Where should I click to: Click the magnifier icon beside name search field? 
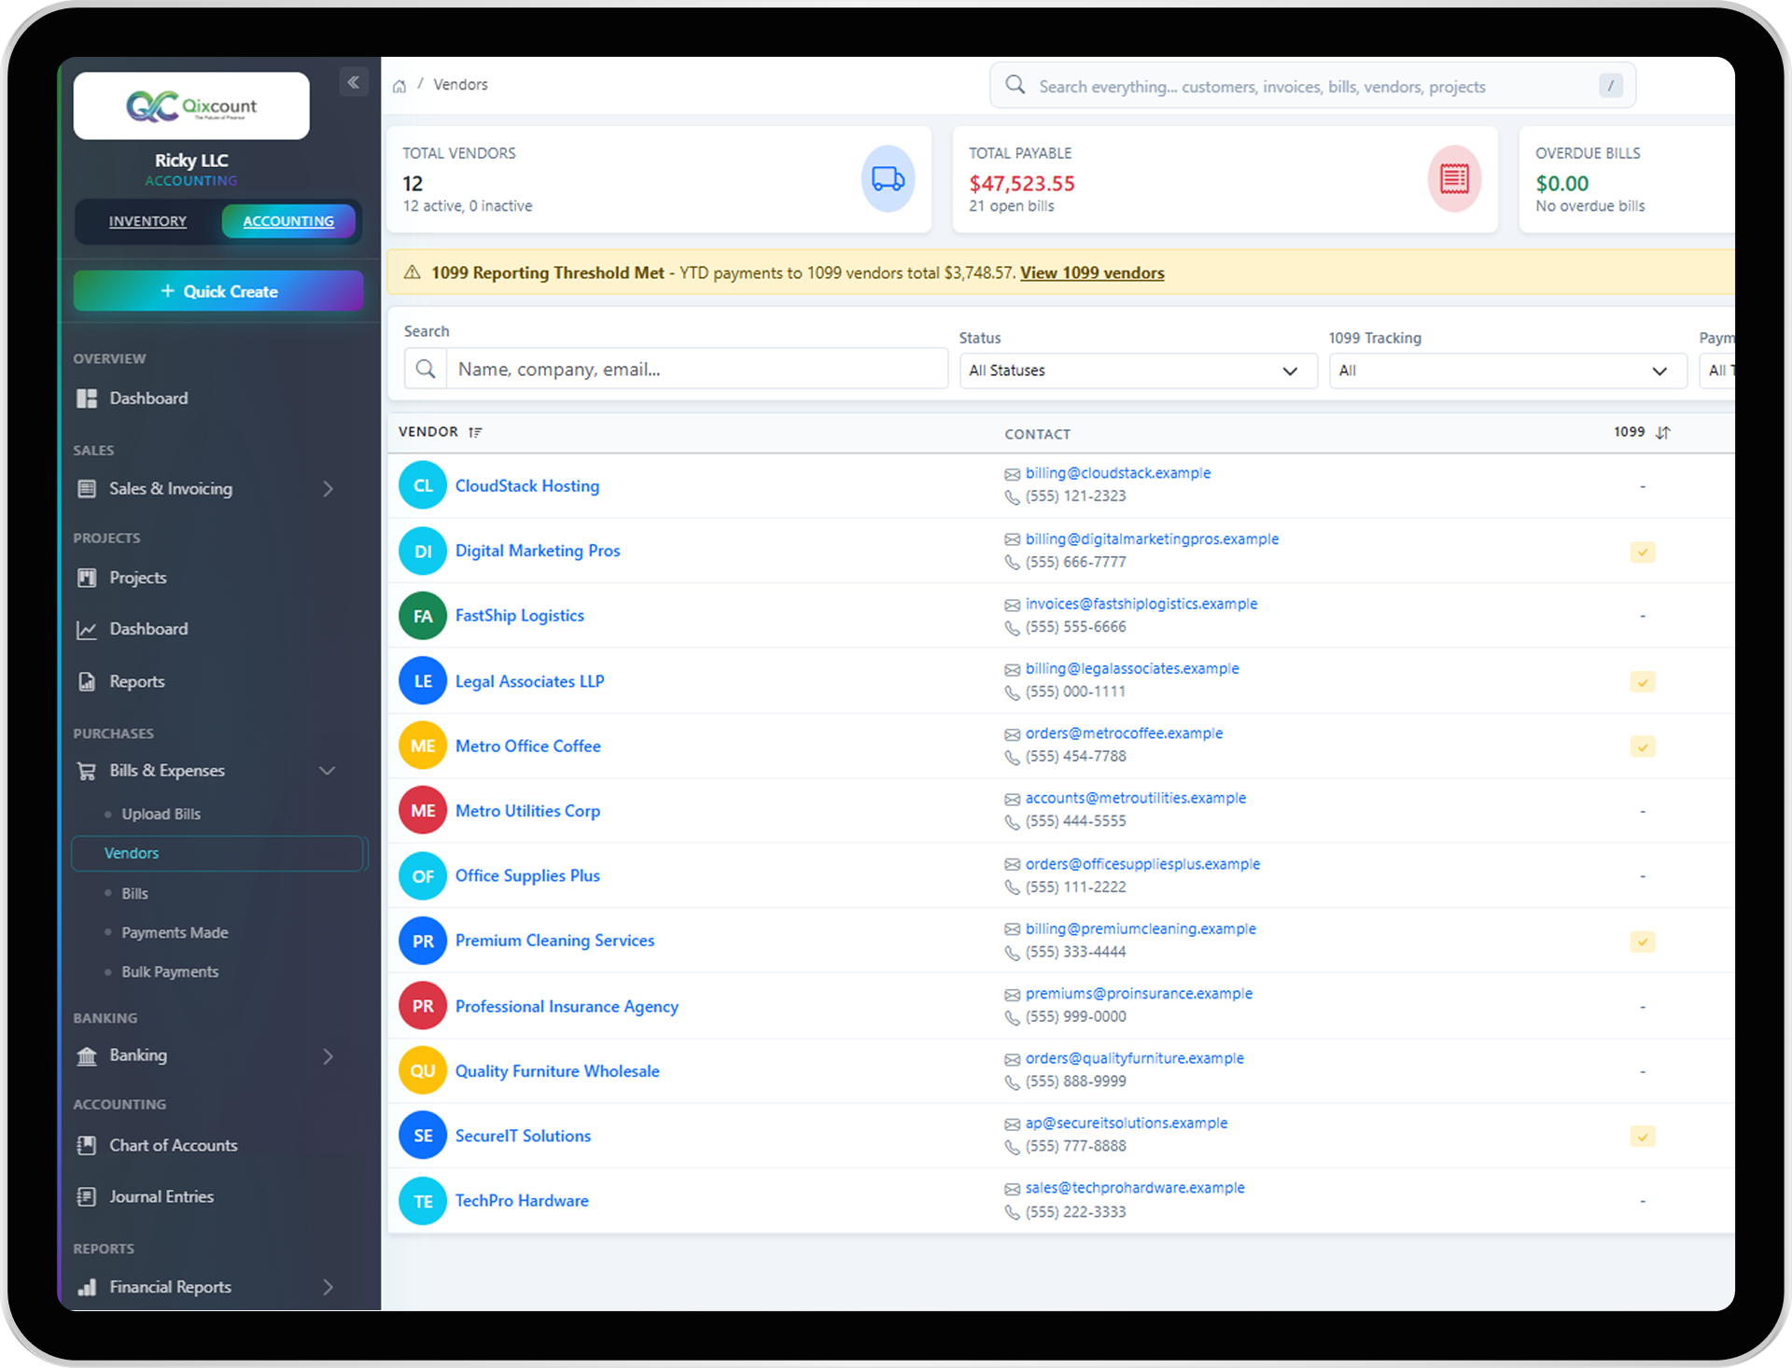(426, 369)
